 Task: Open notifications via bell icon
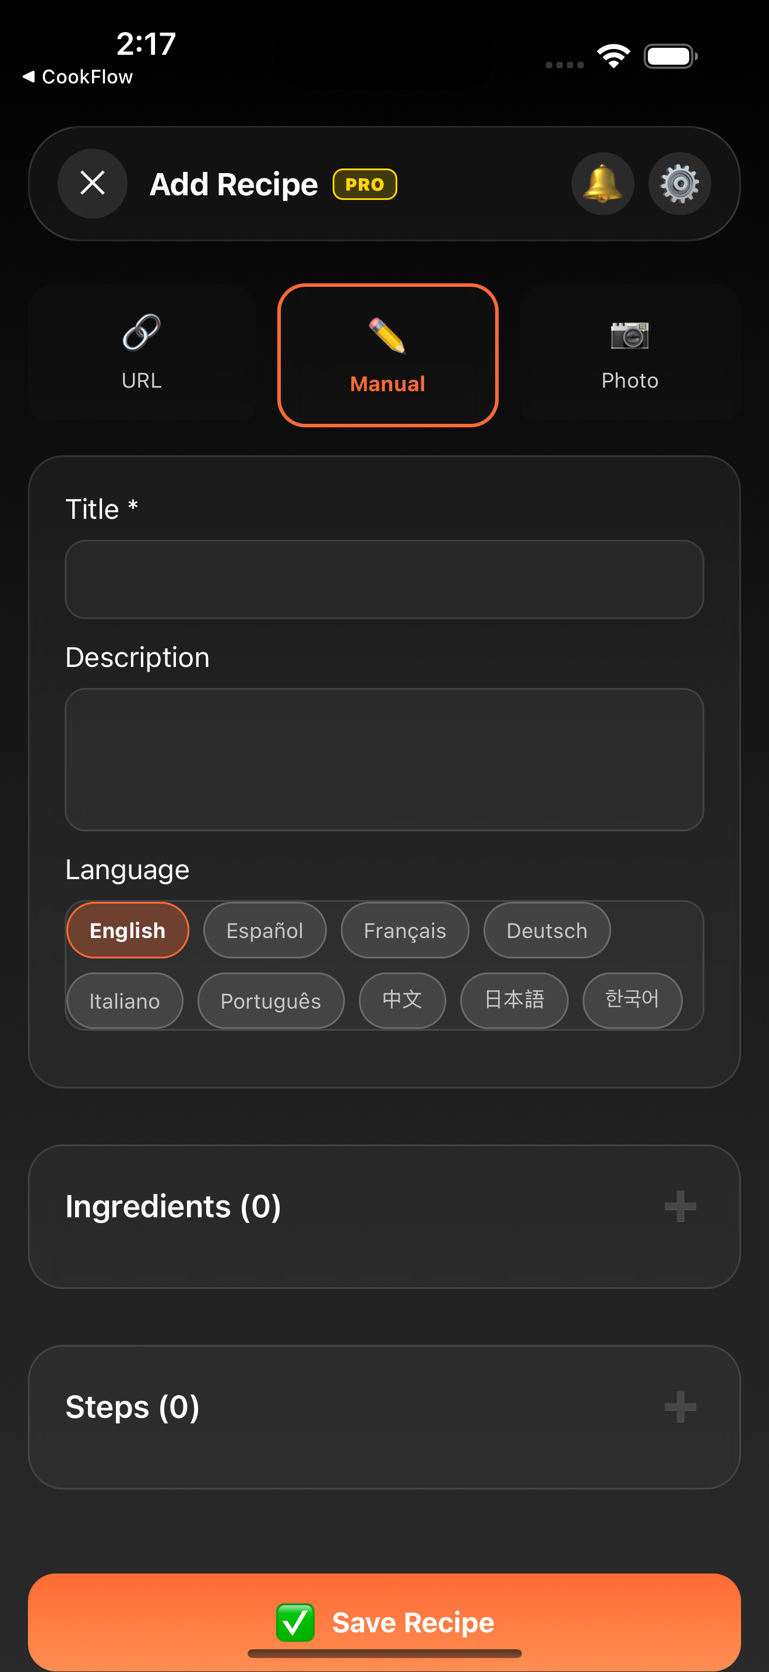point(602,184)
